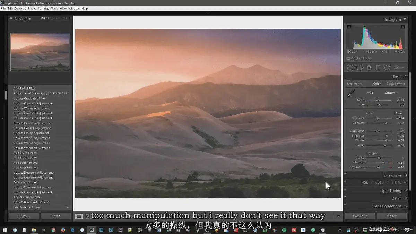Switch to B & W tab in HSL panel
Image resolution: width=416 pixels, height=234 pixels.
point(396,182)
